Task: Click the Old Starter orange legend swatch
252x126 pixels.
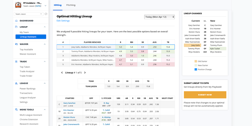Action: click(x=196, y=61)
